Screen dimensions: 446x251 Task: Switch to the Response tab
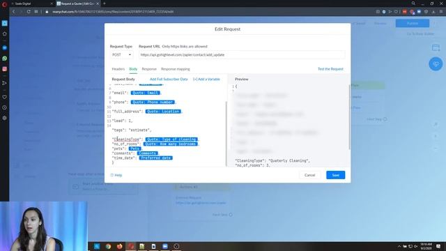pos(149,69)
